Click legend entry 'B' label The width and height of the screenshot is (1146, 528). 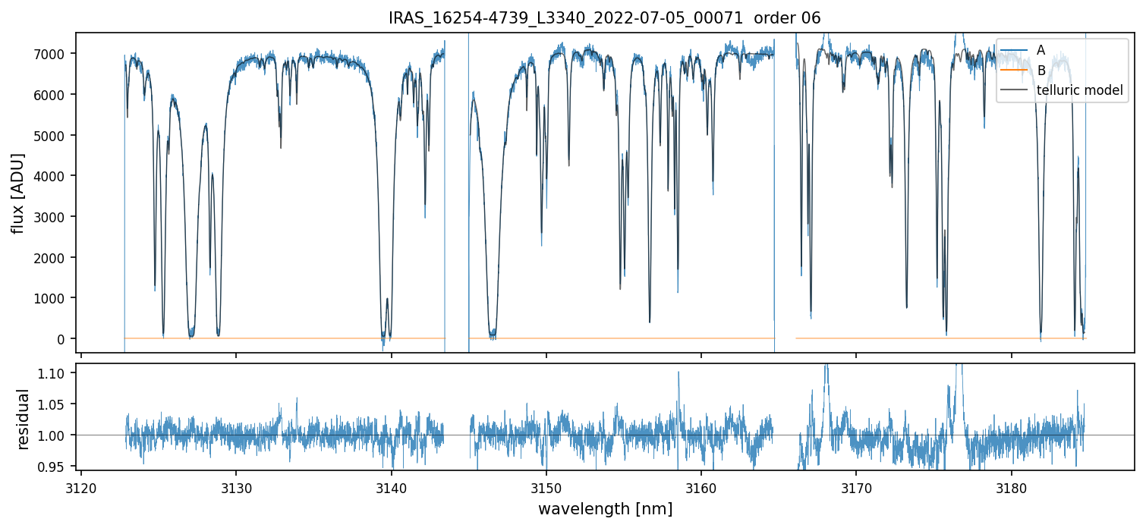click(1041, 71)
